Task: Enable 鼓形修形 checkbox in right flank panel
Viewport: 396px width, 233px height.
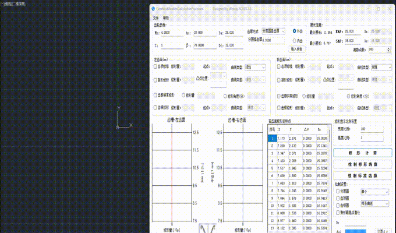Action: [279, 80]
